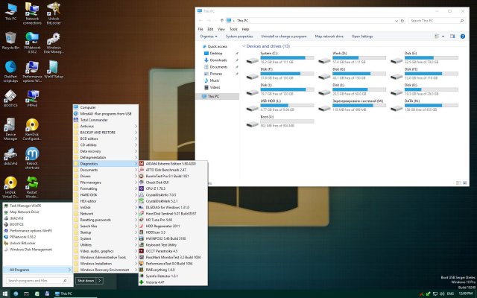
Task: Open Victoria 4.47 disk tool
Action: (155, 282)
